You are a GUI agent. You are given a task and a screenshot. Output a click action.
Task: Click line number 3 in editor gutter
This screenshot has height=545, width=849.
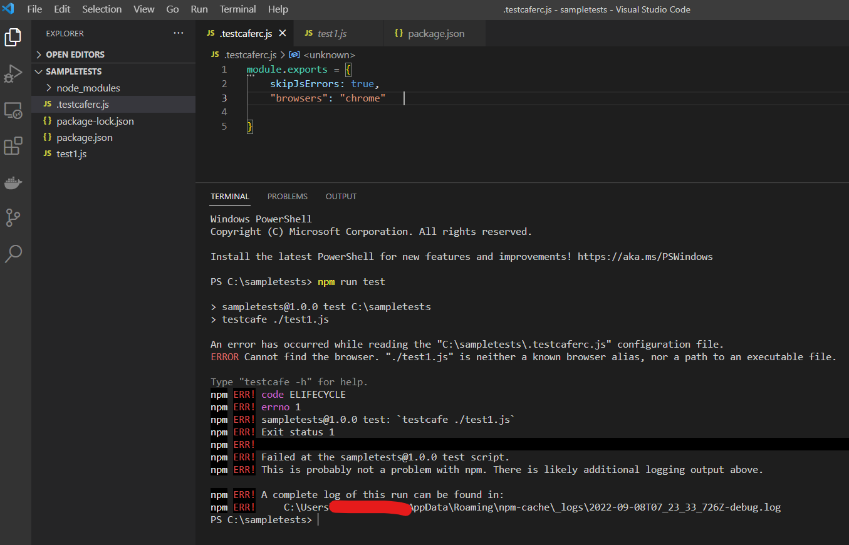click(x=224, y=98)
